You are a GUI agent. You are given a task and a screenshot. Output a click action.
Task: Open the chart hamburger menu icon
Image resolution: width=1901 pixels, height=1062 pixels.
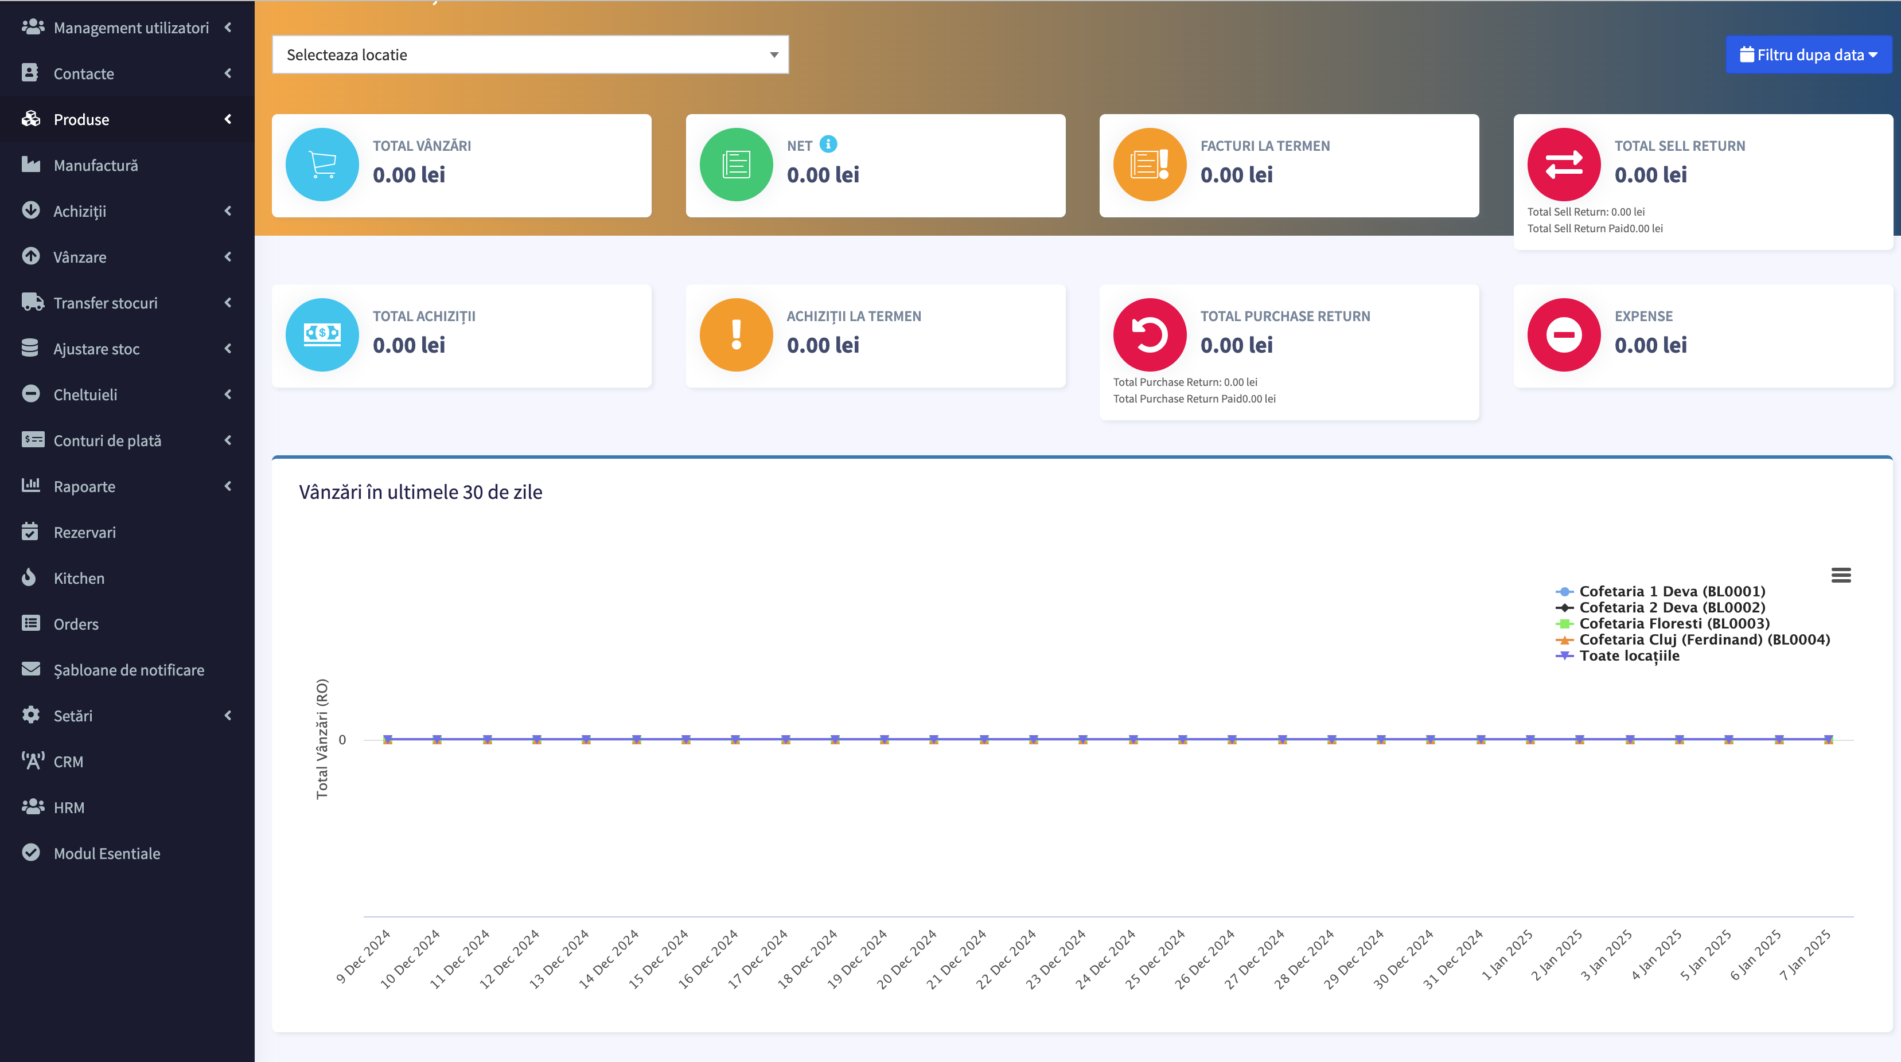1841,575
